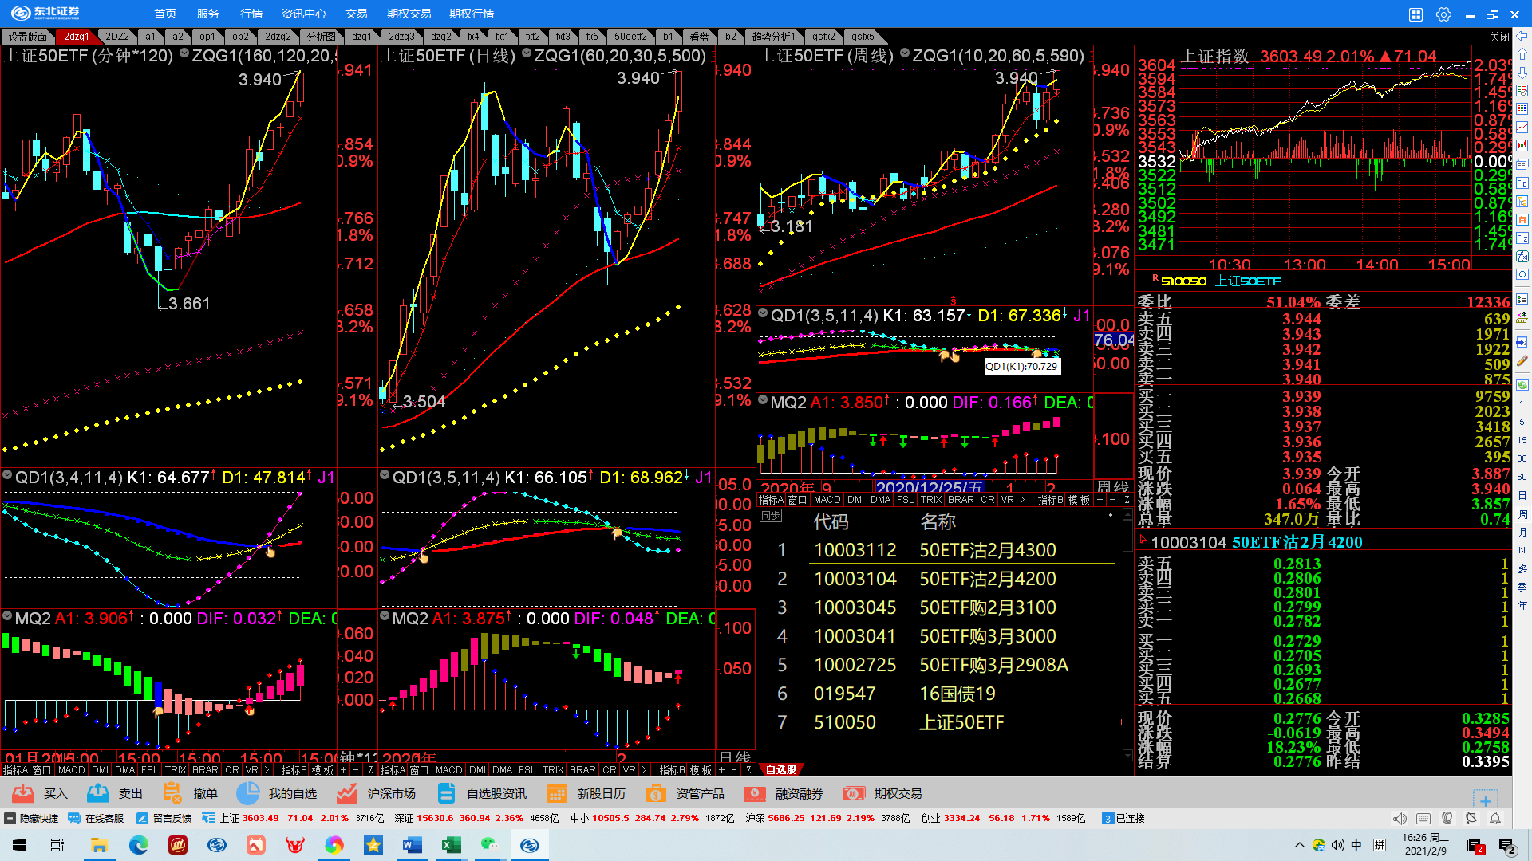
Task: Expand more indicators arrow after VR in weekly chart
Action: pyautogui.click(x=1022, y=500)
